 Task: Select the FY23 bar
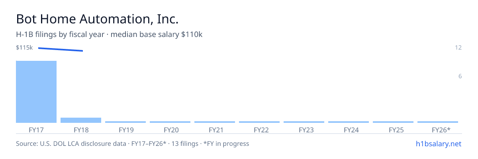coord(304,122)
